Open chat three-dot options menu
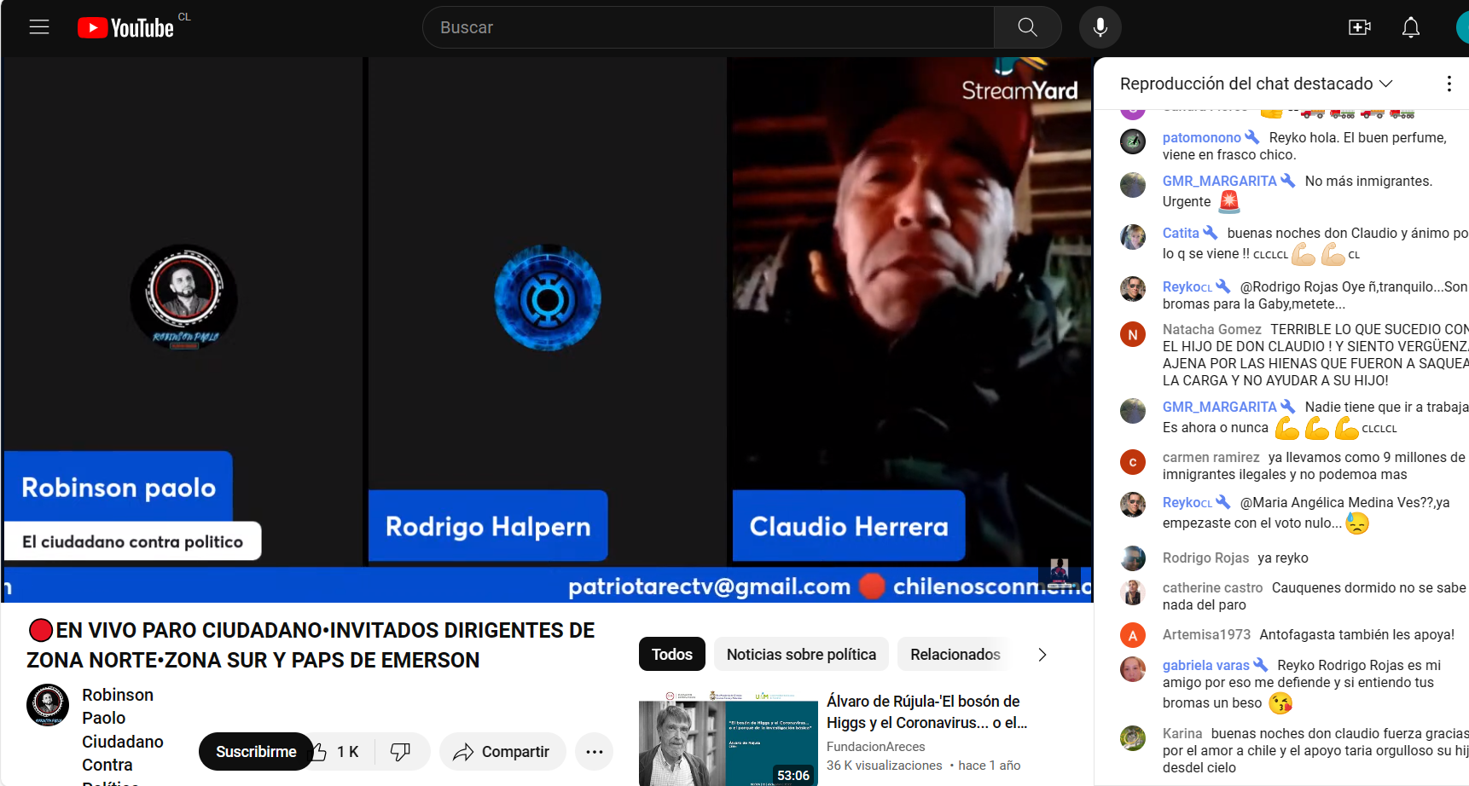 1449,84
